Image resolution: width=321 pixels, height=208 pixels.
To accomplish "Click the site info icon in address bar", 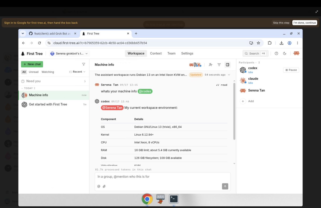I will tap(49, 43).
